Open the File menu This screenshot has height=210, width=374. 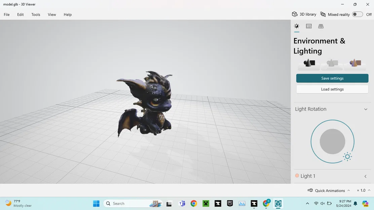point(7,14)
